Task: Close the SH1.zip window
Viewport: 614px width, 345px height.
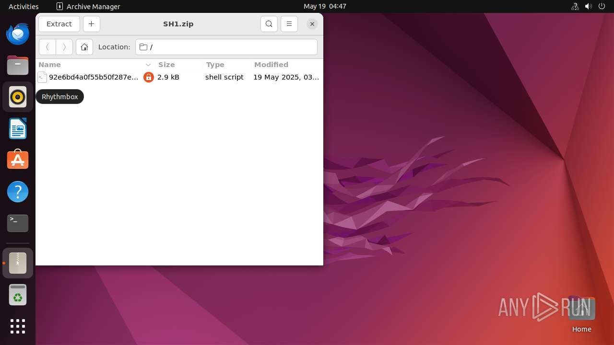Action: point(312,24)
